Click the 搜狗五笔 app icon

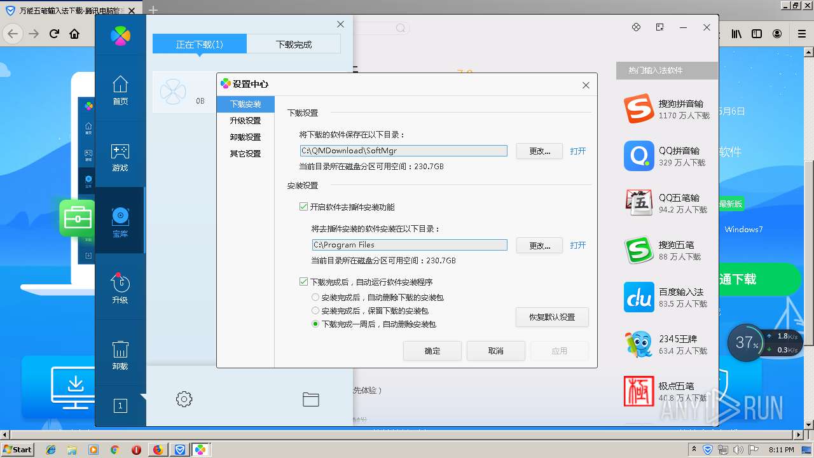[638, 250]
